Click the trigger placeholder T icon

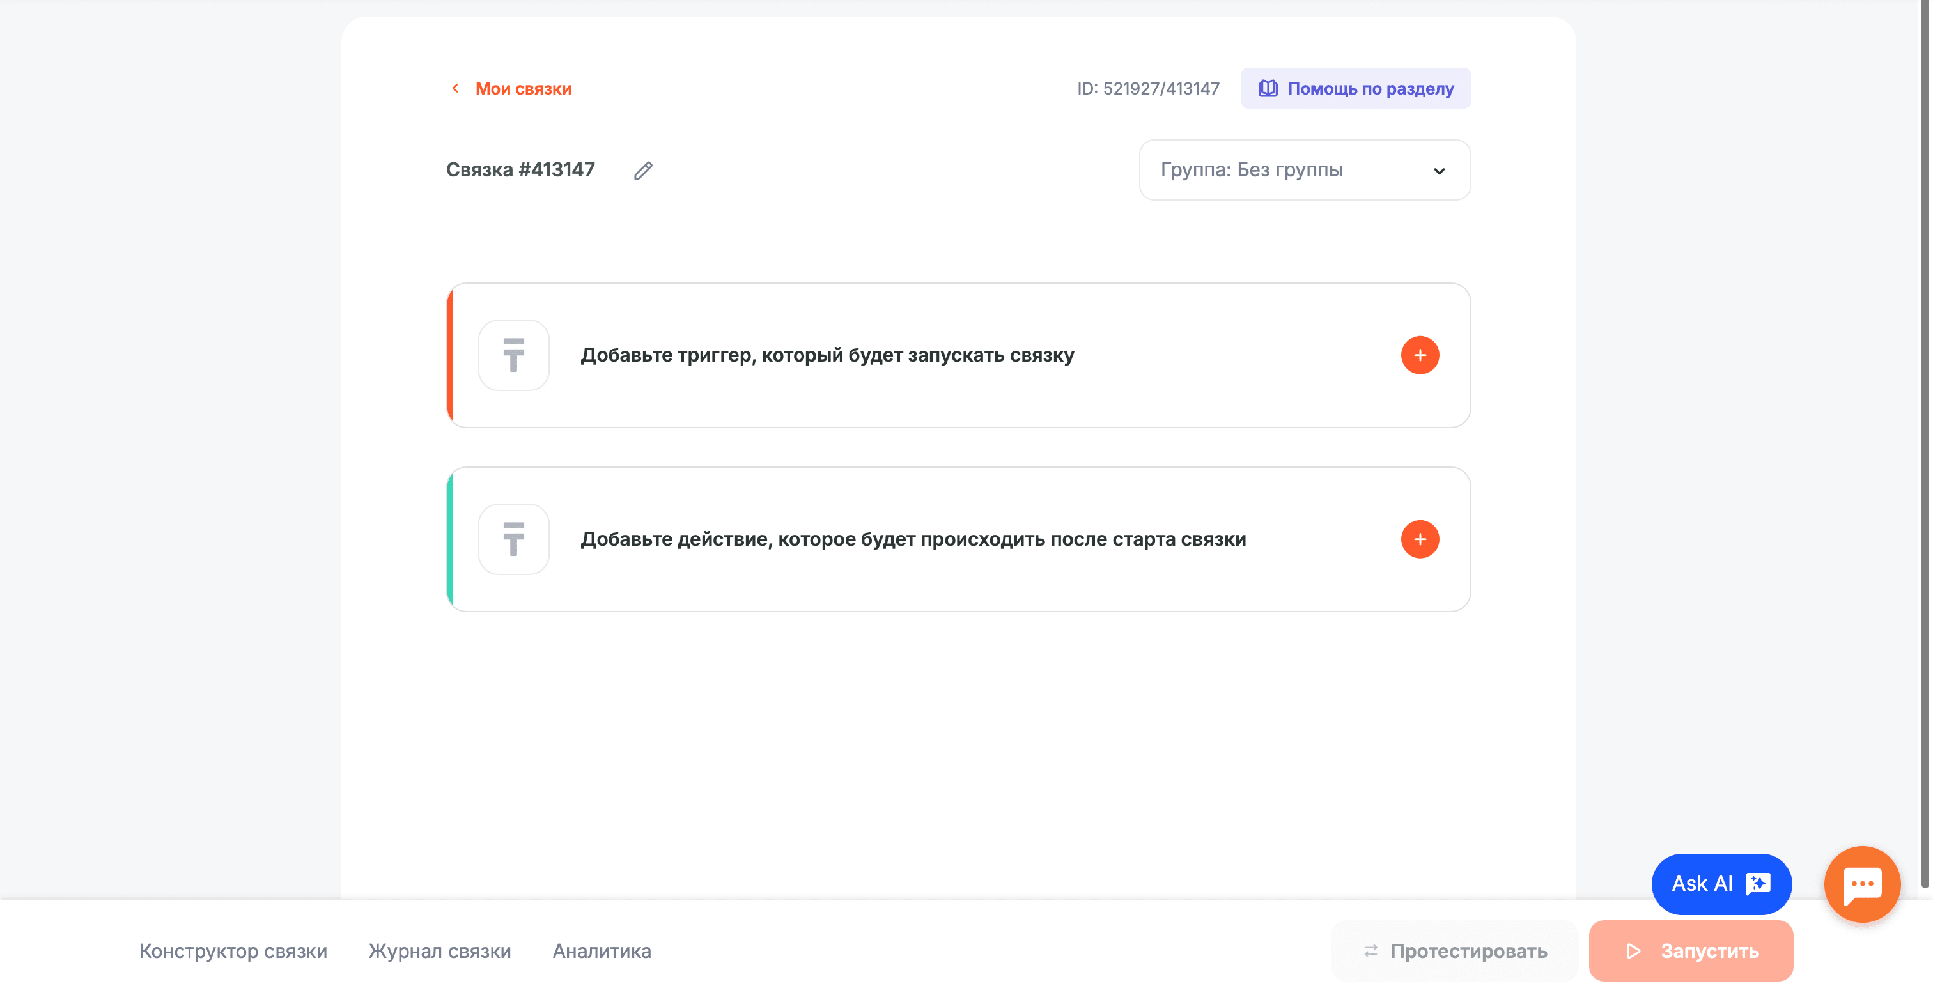[513, 355]
